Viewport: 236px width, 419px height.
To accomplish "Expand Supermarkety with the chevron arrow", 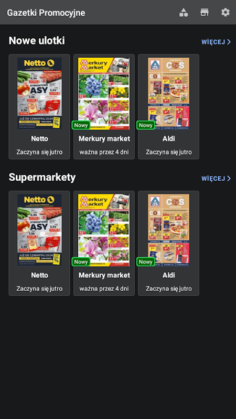I will (229, 179).
